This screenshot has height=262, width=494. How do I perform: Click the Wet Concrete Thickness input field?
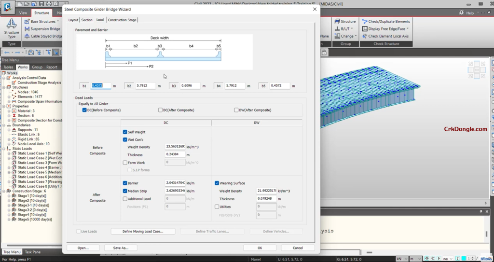(175, 155)
